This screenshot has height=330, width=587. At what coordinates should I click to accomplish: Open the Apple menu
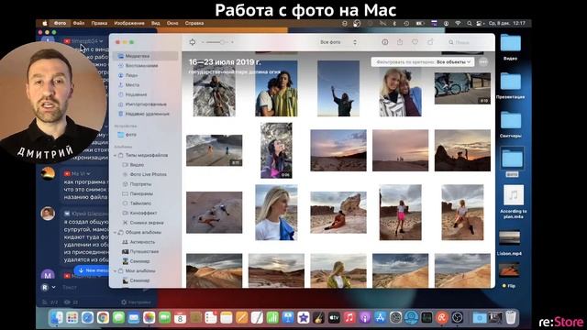45,23
